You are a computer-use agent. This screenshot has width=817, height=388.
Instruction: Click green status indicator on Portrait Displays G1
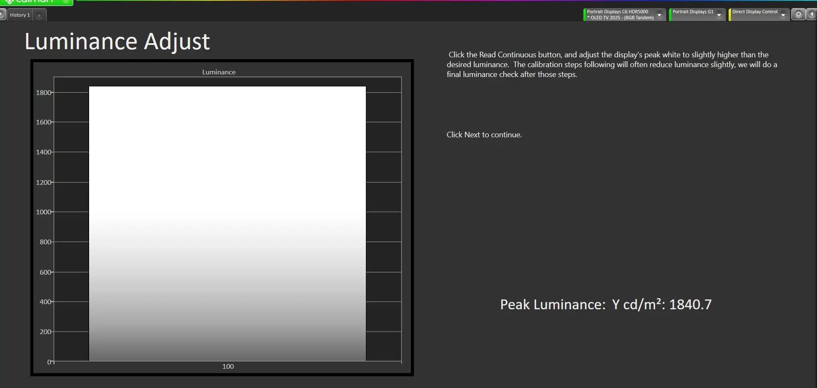tap(670, 15)
